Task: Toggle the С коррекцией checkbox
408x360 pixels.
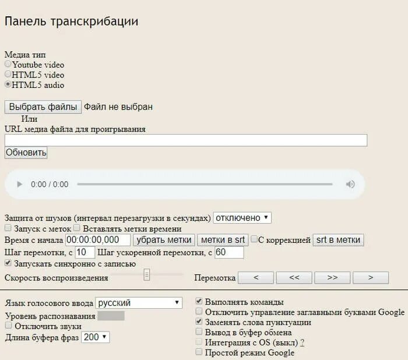Action: pos(254,239)
